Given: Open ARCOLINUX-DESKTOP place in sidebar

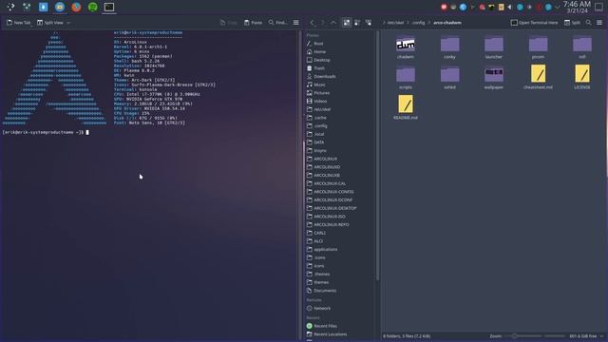Looking at the screenshot, I should pos(340,208).
